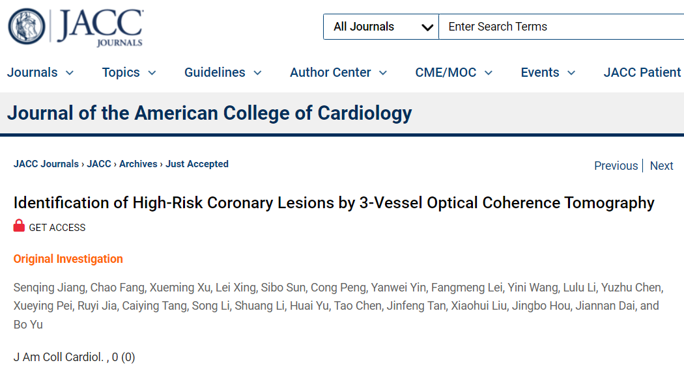Click the GET ACCESS link

tap(57, 227)
